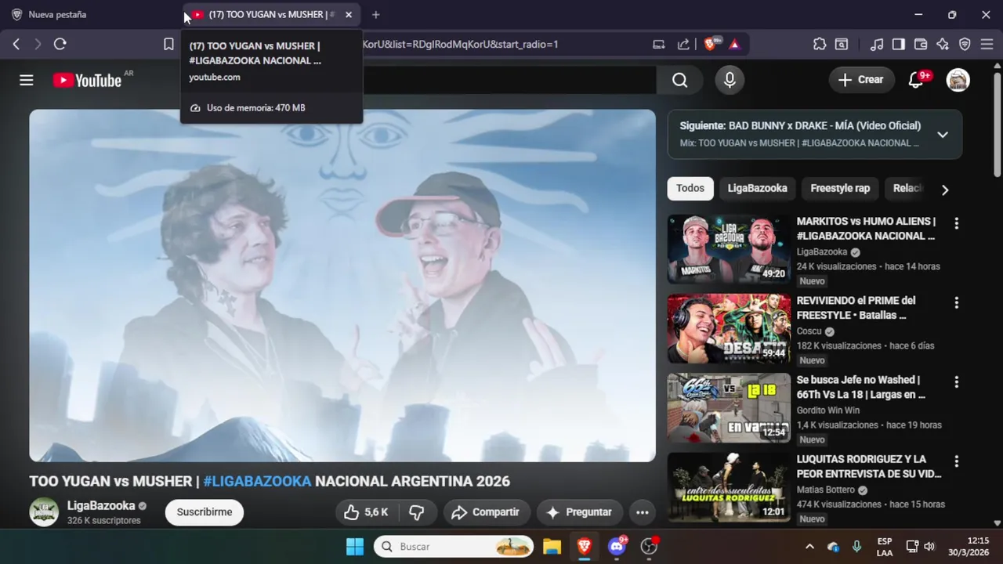The height and width of the screenshot is (564, 1003).
Task: Open options for MARKITOS vs HUMO ALIENS video
Action: [x=956, y=223]
